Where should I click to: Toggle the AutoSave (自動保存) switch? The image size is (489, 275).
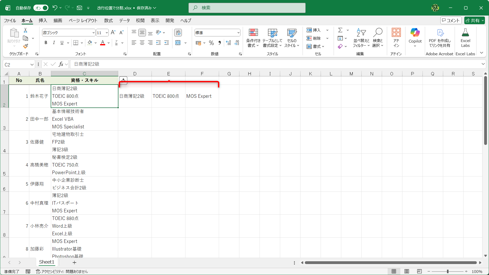41,8
